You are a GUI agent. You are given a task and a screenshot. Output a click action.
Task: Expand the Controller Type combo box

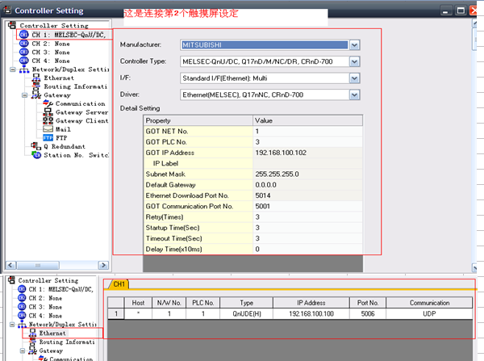click(354, 61)
